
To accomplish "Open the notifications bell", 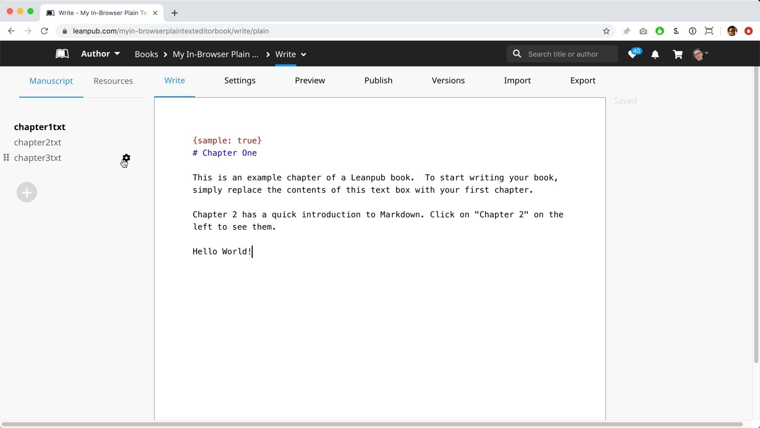I will [x=655, y=54].
